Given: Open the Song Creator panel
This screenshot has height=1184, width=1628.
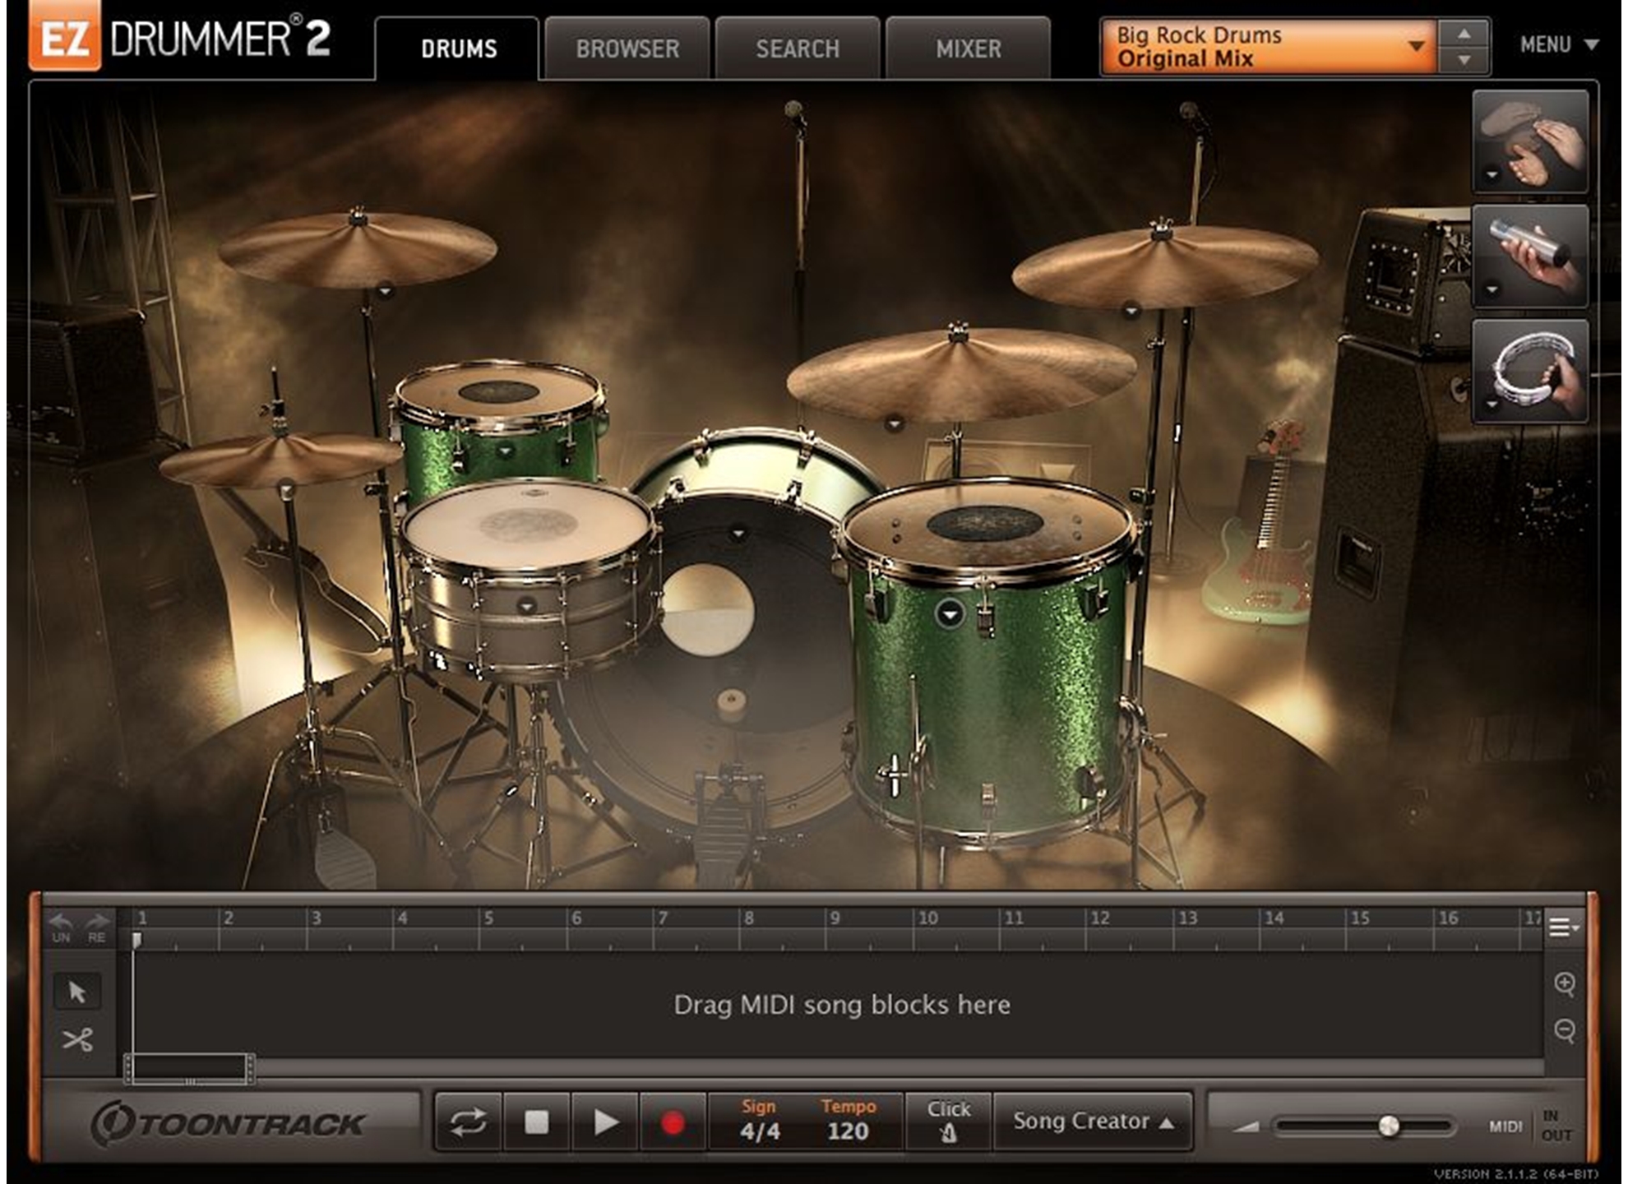Looking at the screenshot, I should [1092, 1122].
